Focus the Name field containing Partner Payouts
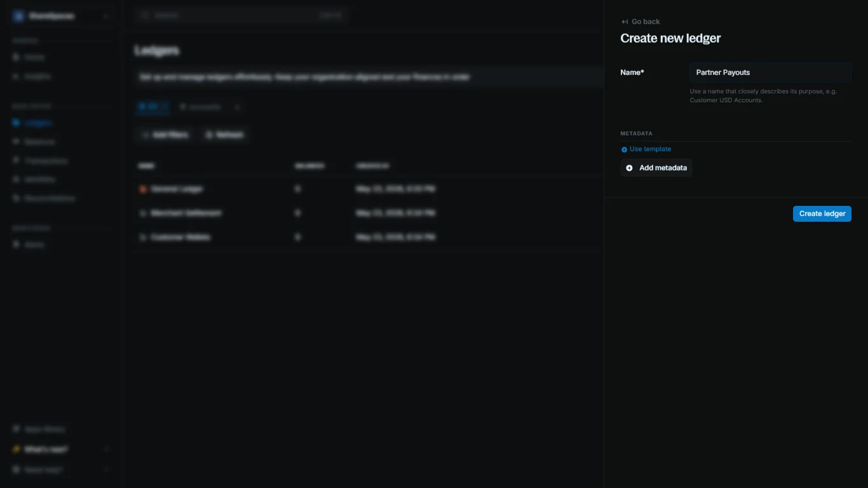The image size is (868, 488). (x=770, y=72)
